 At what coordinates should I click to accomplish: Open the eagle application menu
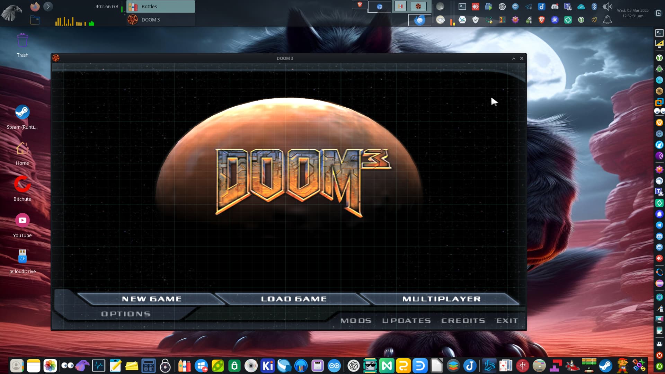pyautogui.click(x=12, y=13)
